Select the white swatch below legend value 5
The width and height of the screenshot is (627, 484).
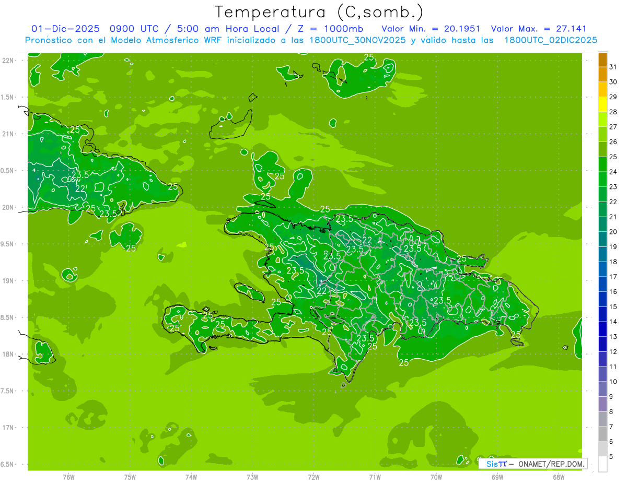click(602, 464)
